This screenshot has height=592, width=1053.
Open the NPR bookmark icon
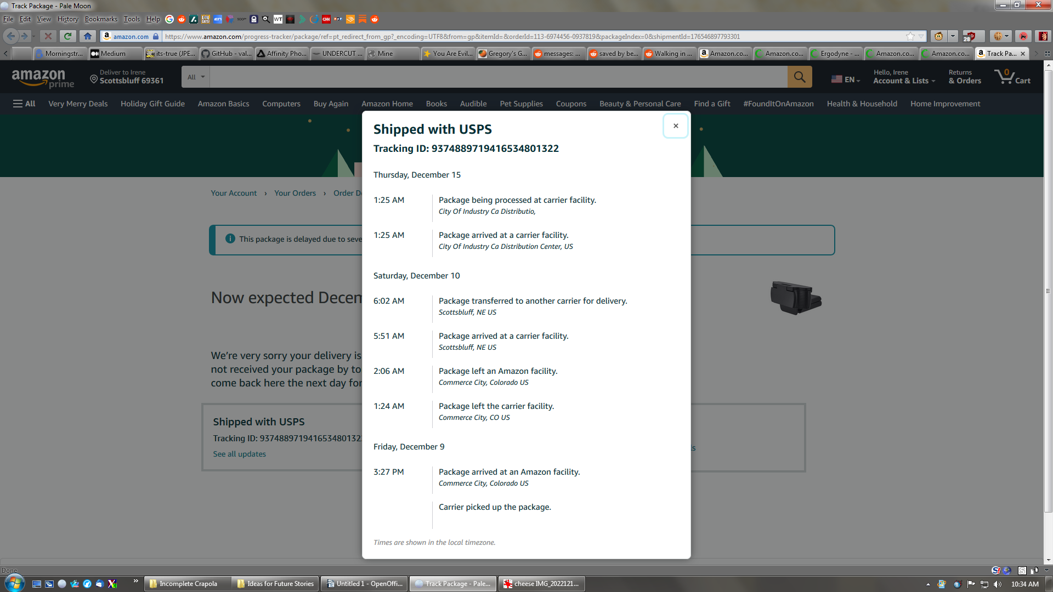(338, 19)
